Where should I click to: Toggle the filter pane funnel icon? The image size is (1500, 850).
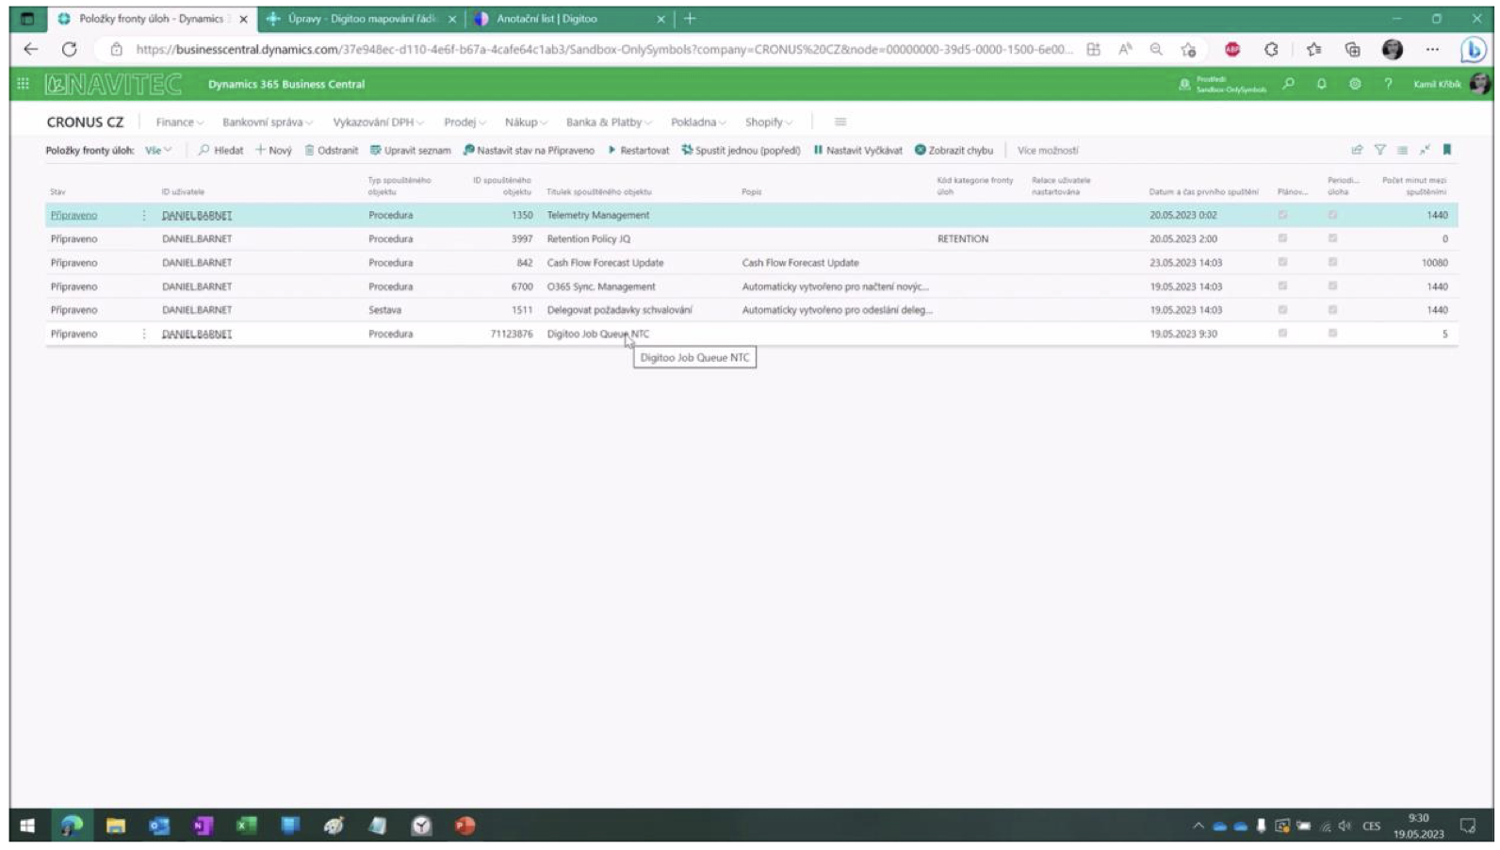(1379, 150)
